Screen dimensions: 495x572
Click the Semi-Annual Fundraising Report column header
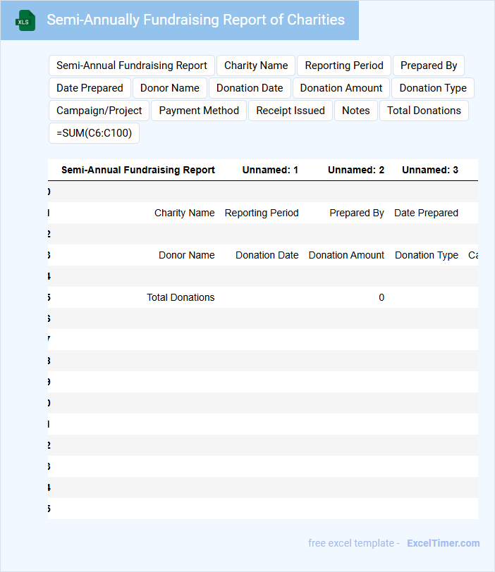point(138,170)
